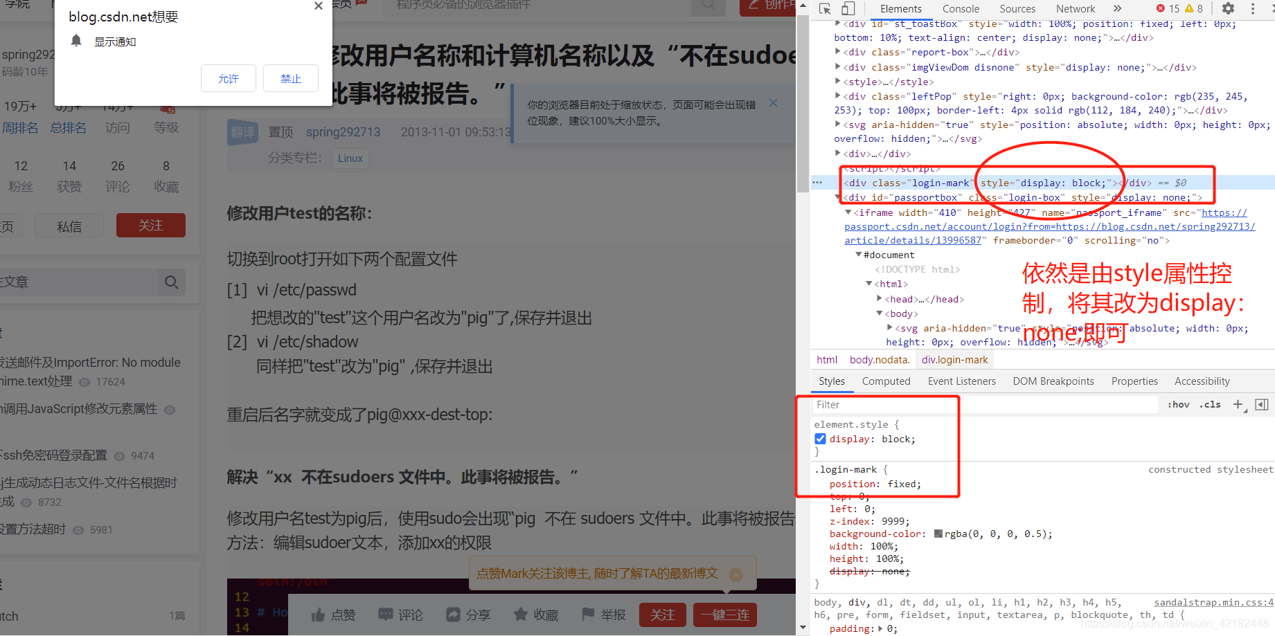
Task: Switch to the Network tab
Action: (x=1076, y=8)
